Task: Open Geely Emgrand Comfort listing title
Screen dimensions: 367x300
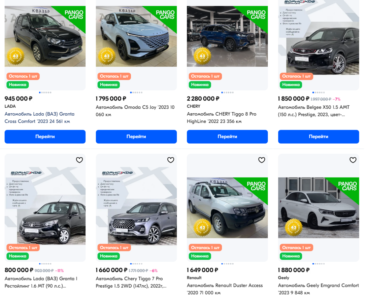Action: 318,289
